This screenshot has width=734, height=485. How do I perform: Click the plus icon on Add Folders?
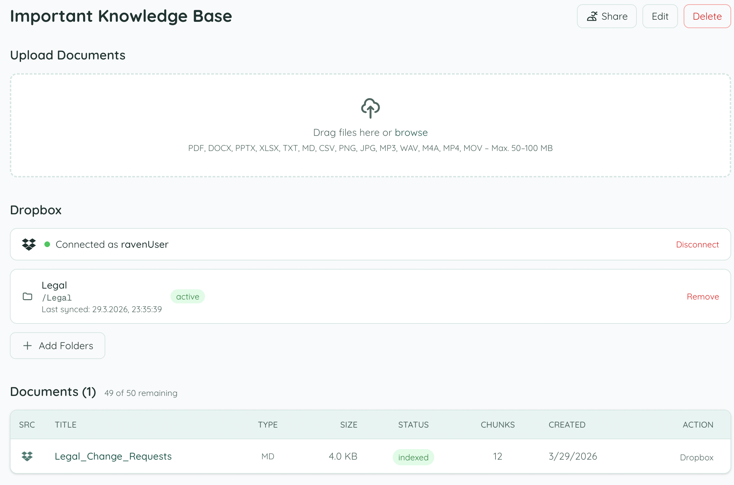pos(27,346)
